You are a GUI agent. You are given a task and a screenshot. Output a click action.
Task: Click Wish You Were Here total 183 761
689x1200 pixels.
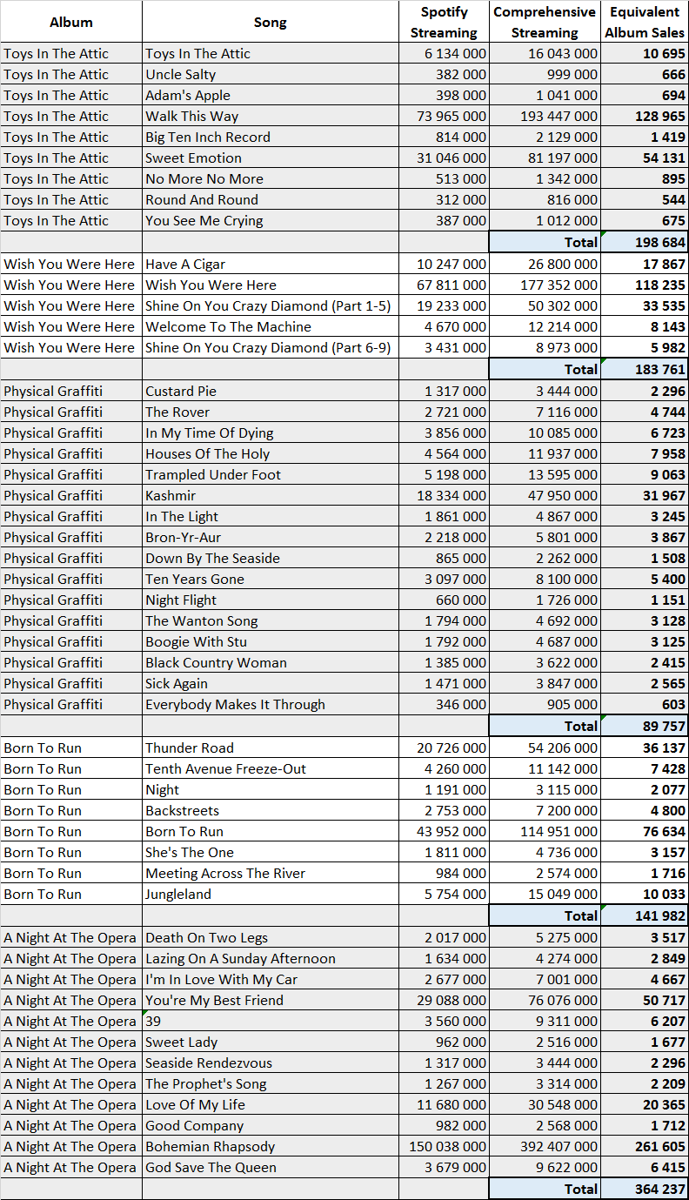[645, 369]
